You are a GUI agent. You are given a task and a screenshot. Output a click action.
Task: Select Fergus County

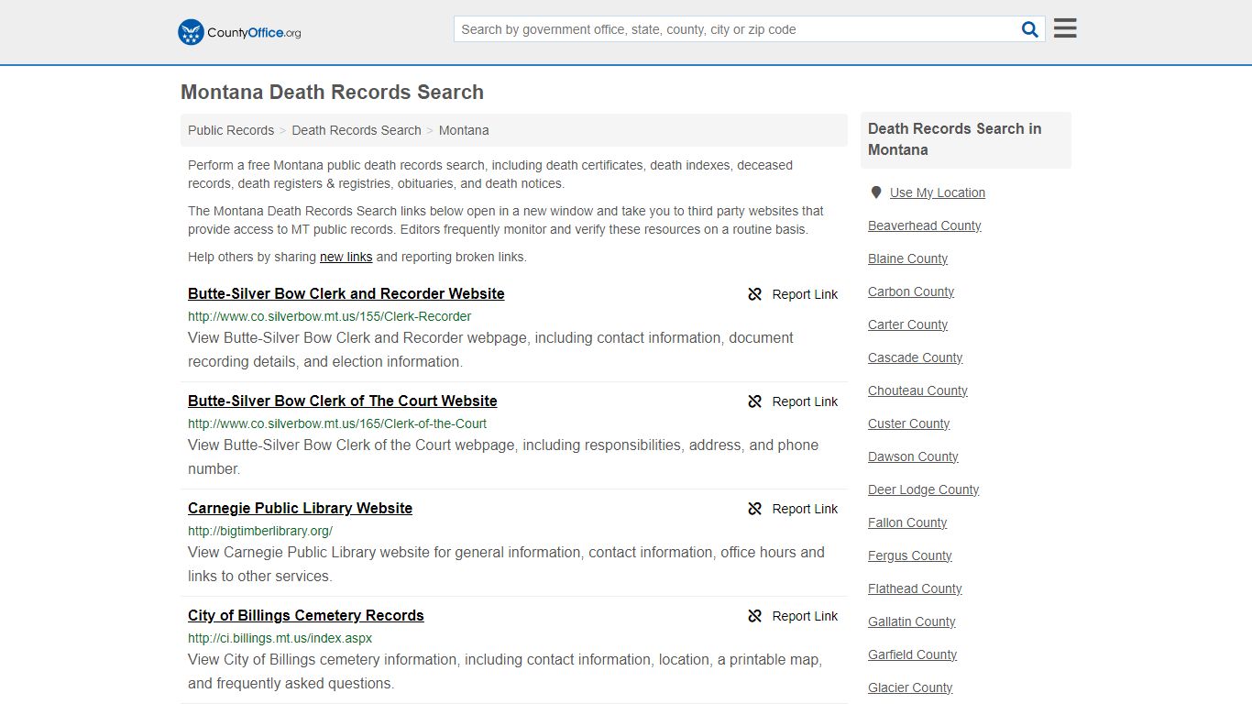coord(910,555)
